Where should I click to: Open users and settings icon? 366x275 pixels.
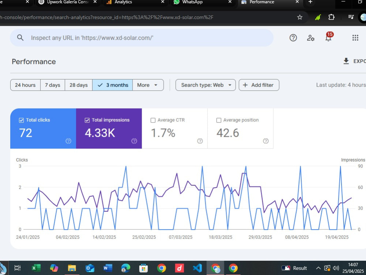(x=310, y=38)
